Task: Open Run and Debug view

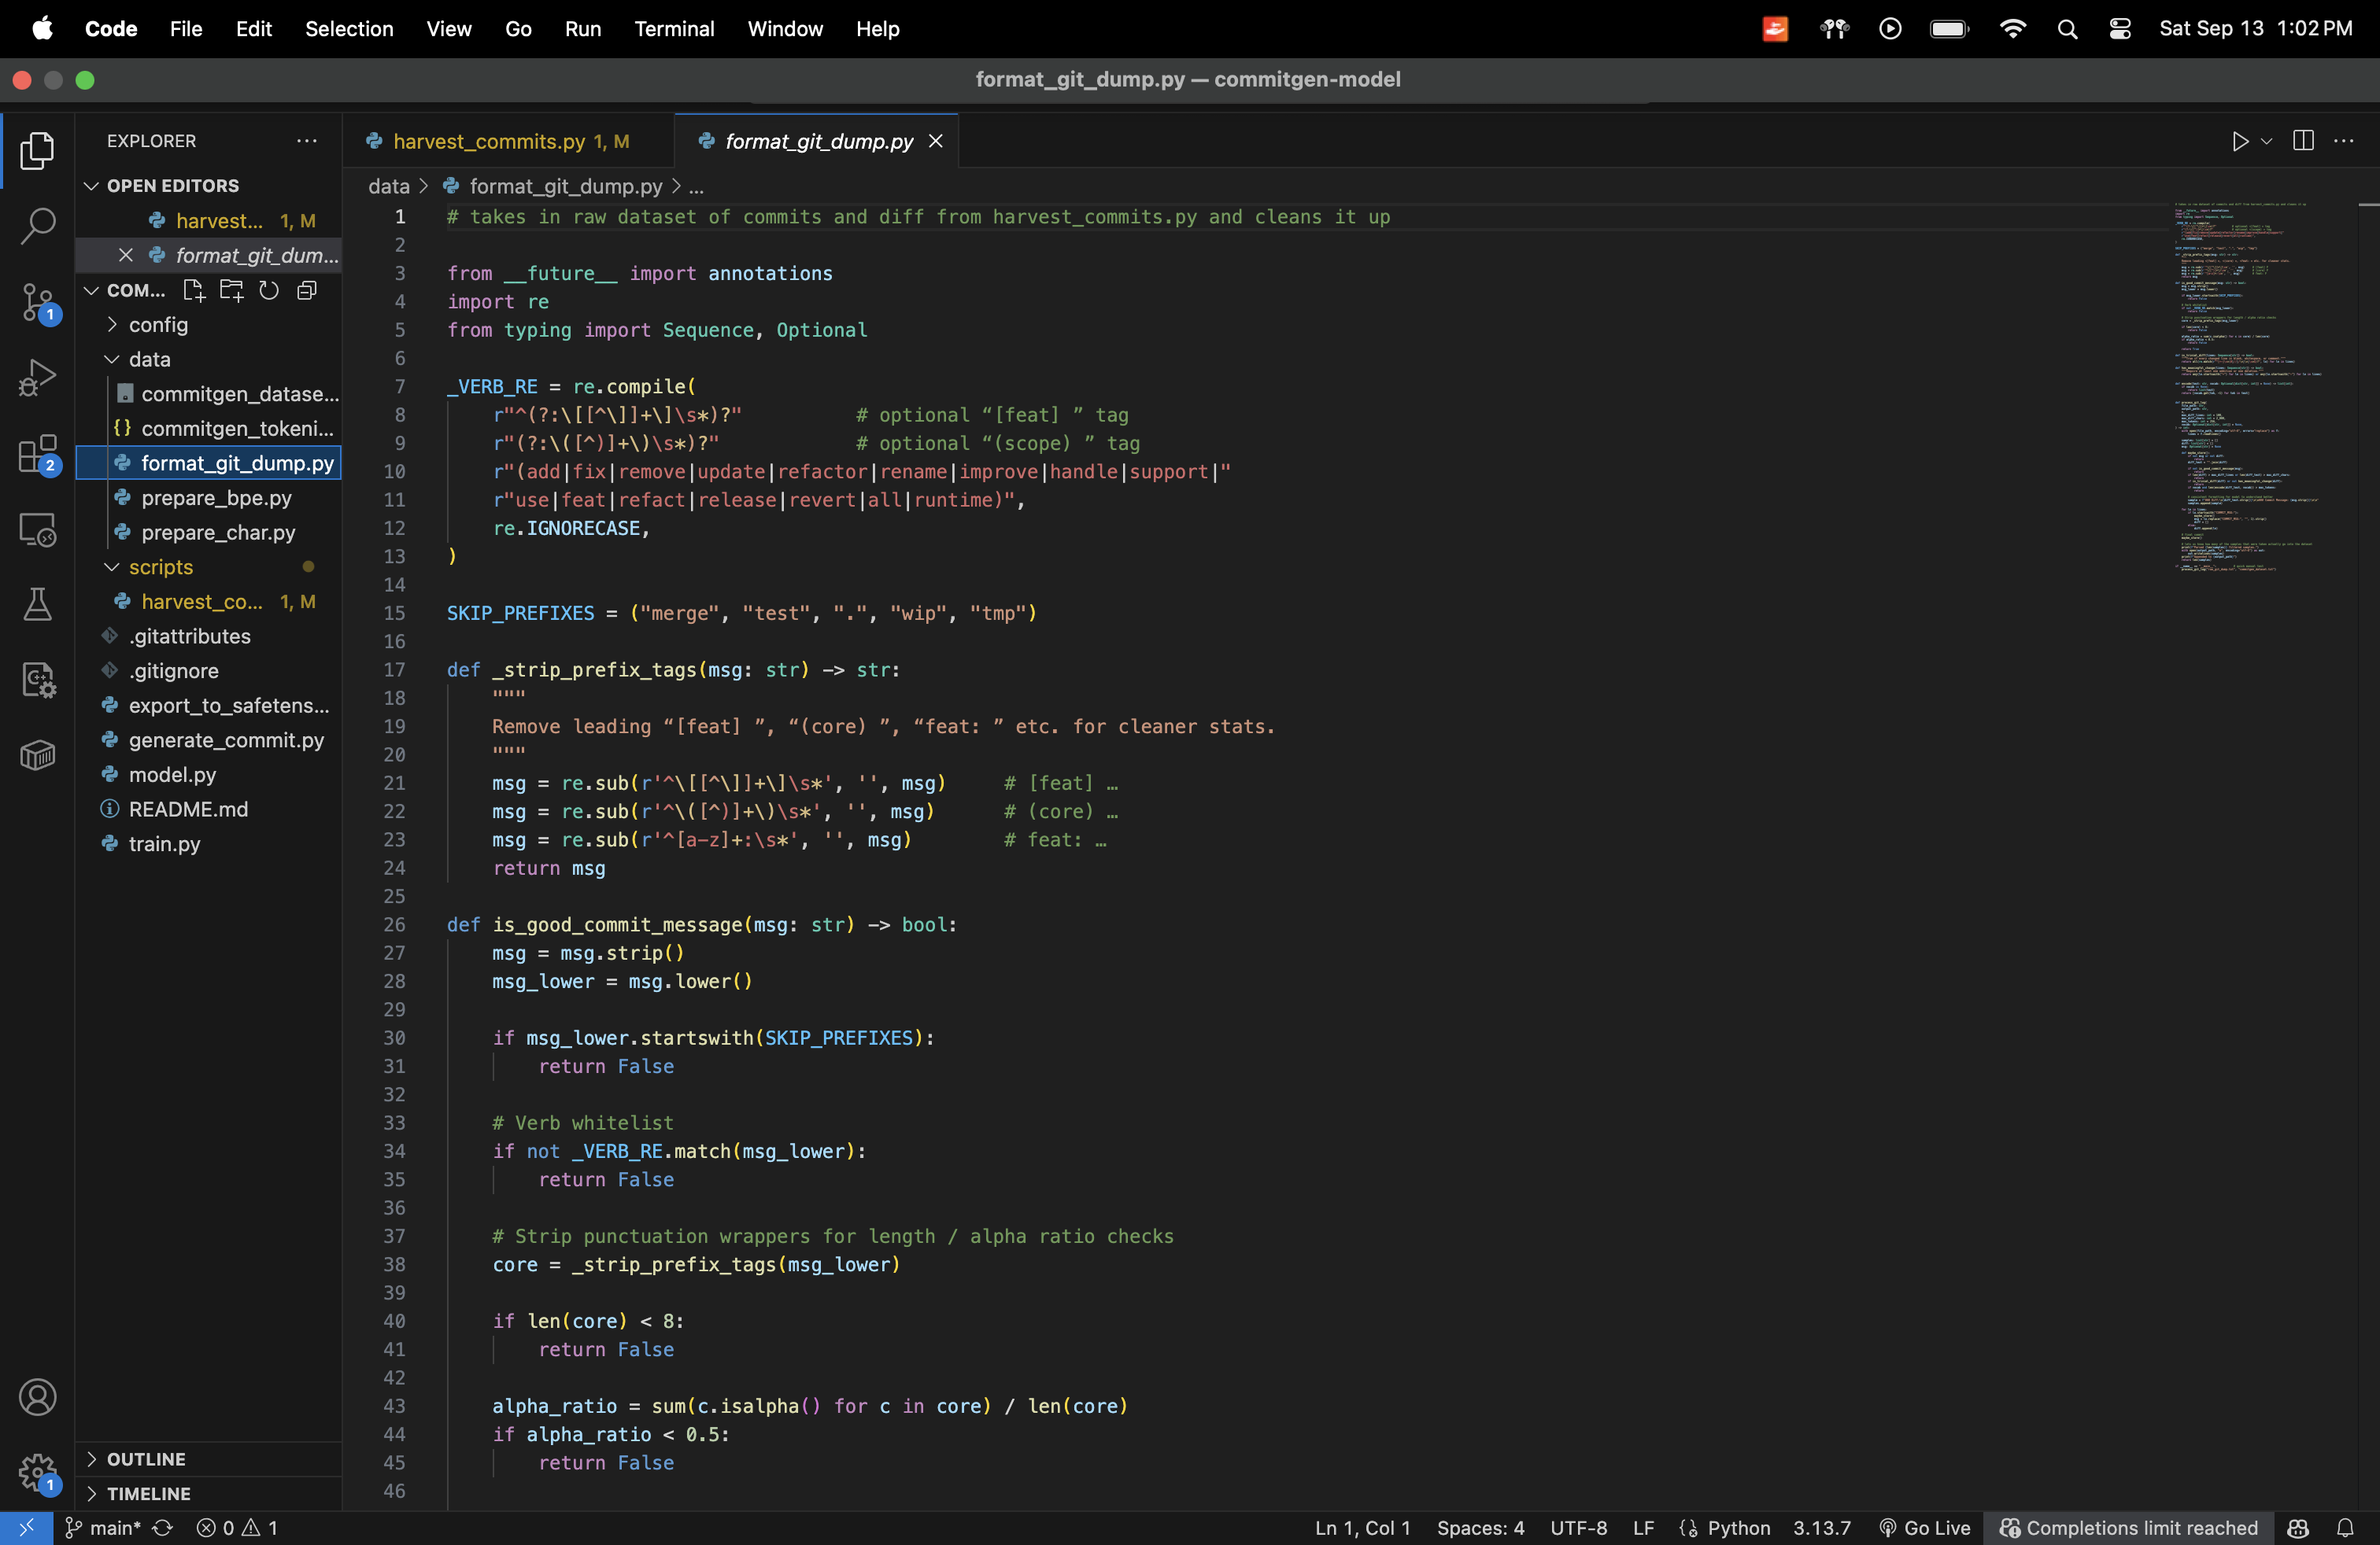Action: (37, 378)
